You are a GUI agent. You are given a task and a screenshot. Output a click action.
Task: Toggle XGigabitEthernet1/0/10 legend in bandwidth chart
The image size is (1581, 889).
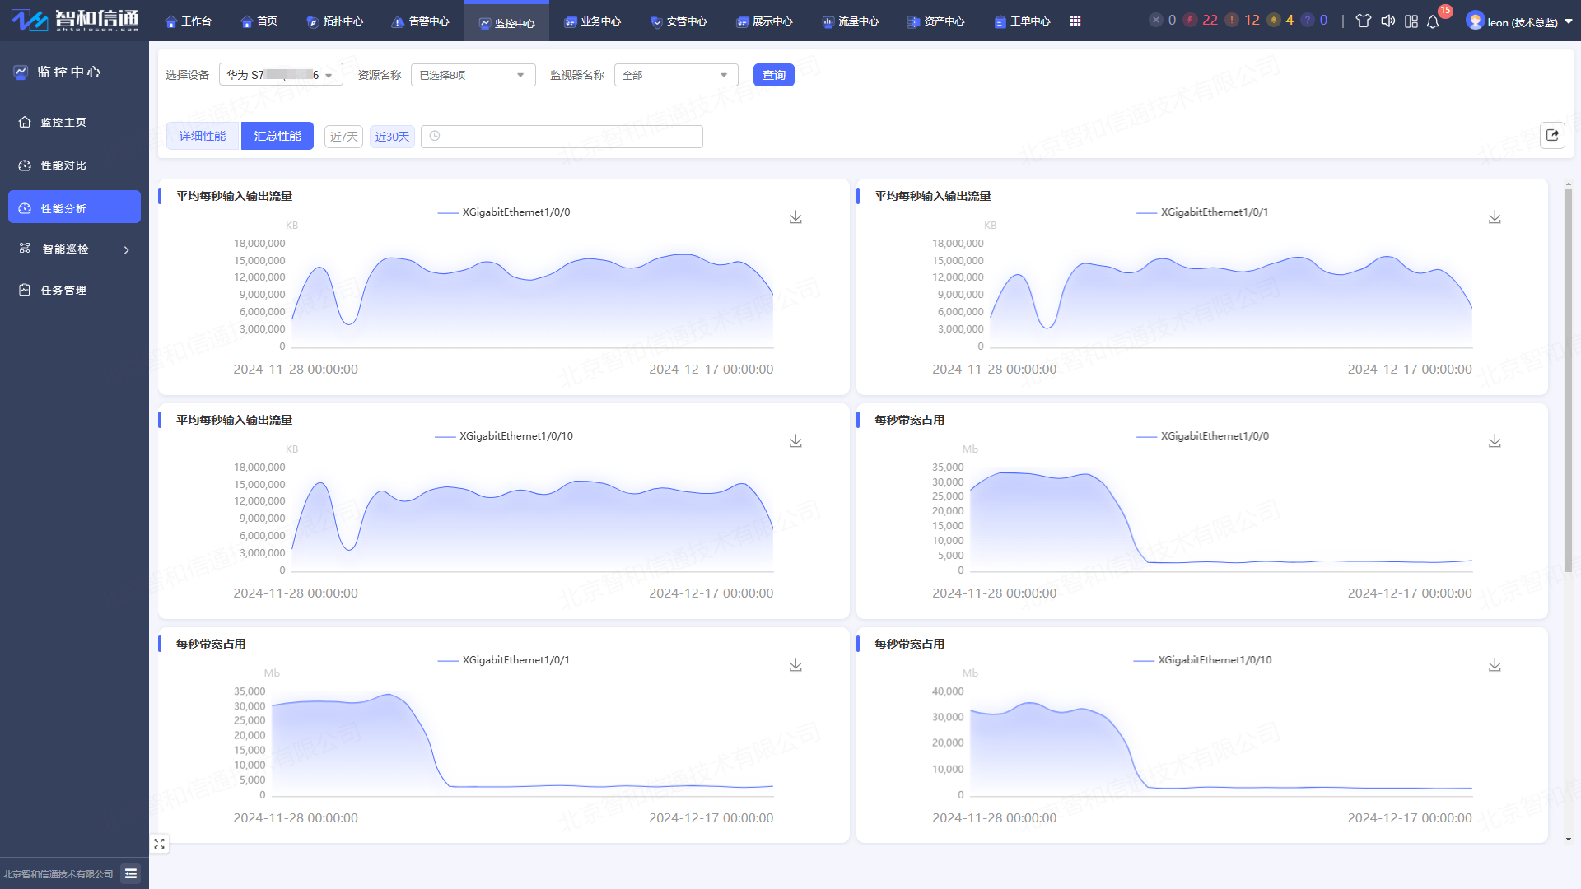tap(1202, 660)
